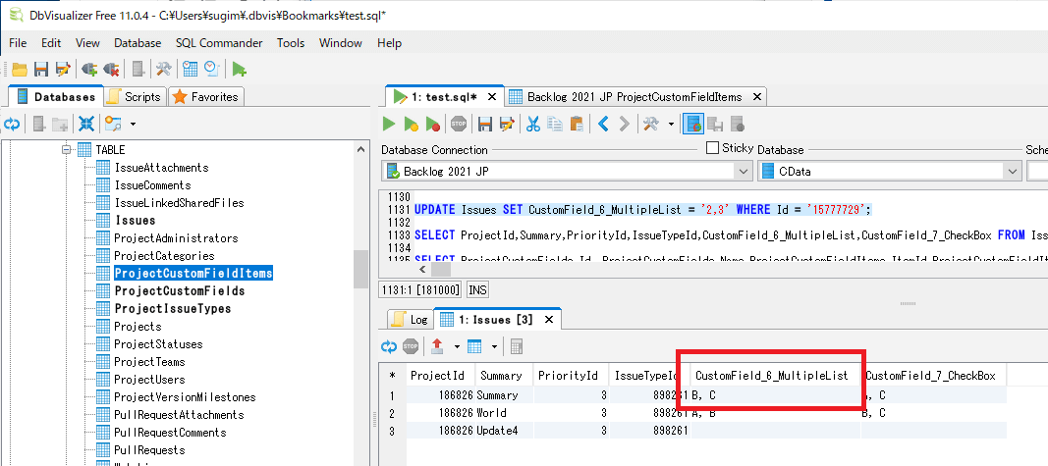Viewport: 1048px width, 466px height.
Task: Switch to the Scripts tab
Action: (x=135, y=97)
